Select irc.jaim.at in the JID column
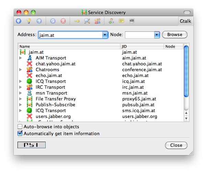207x174 pixels. tap(133, 87)
